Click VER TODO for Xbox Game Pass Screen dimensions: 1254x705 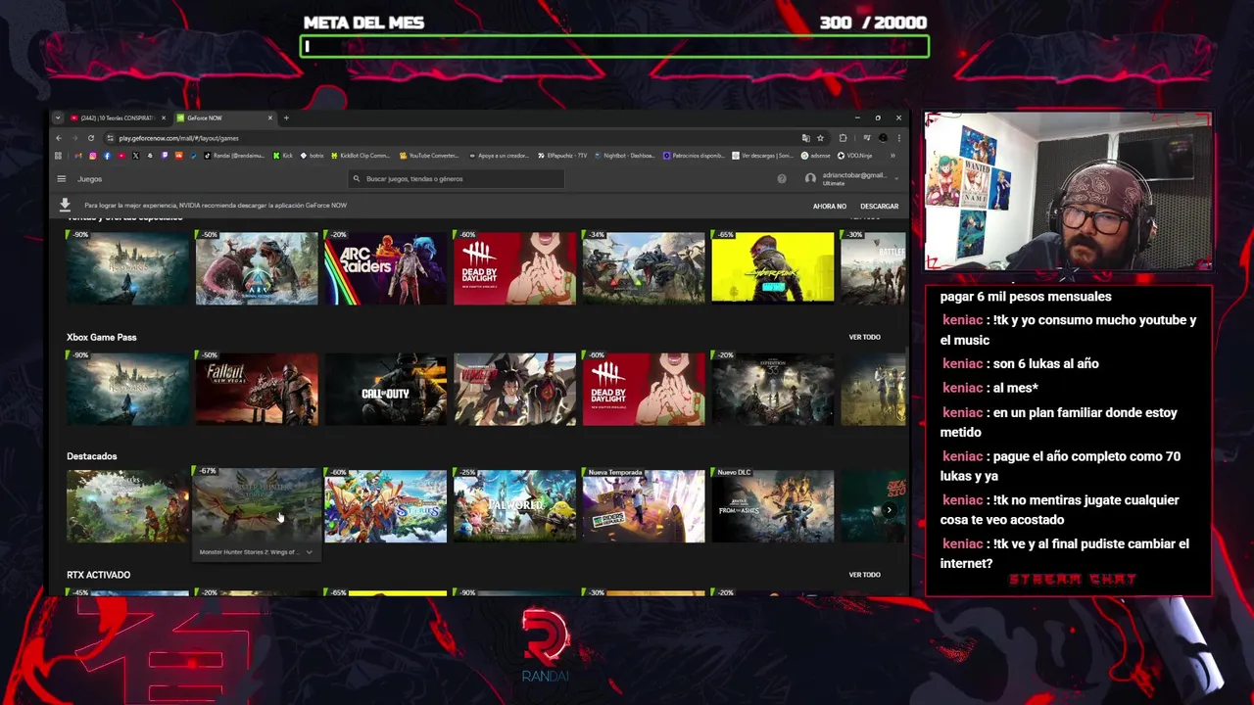pyautogui.click(x=864, y=337)
